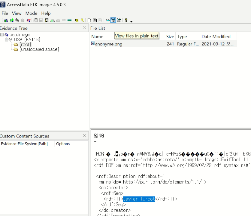This screenshot has width=251, height=216.
Task: Toggle the plain text view TEXT icon
Action: click(x=113, y=20)
